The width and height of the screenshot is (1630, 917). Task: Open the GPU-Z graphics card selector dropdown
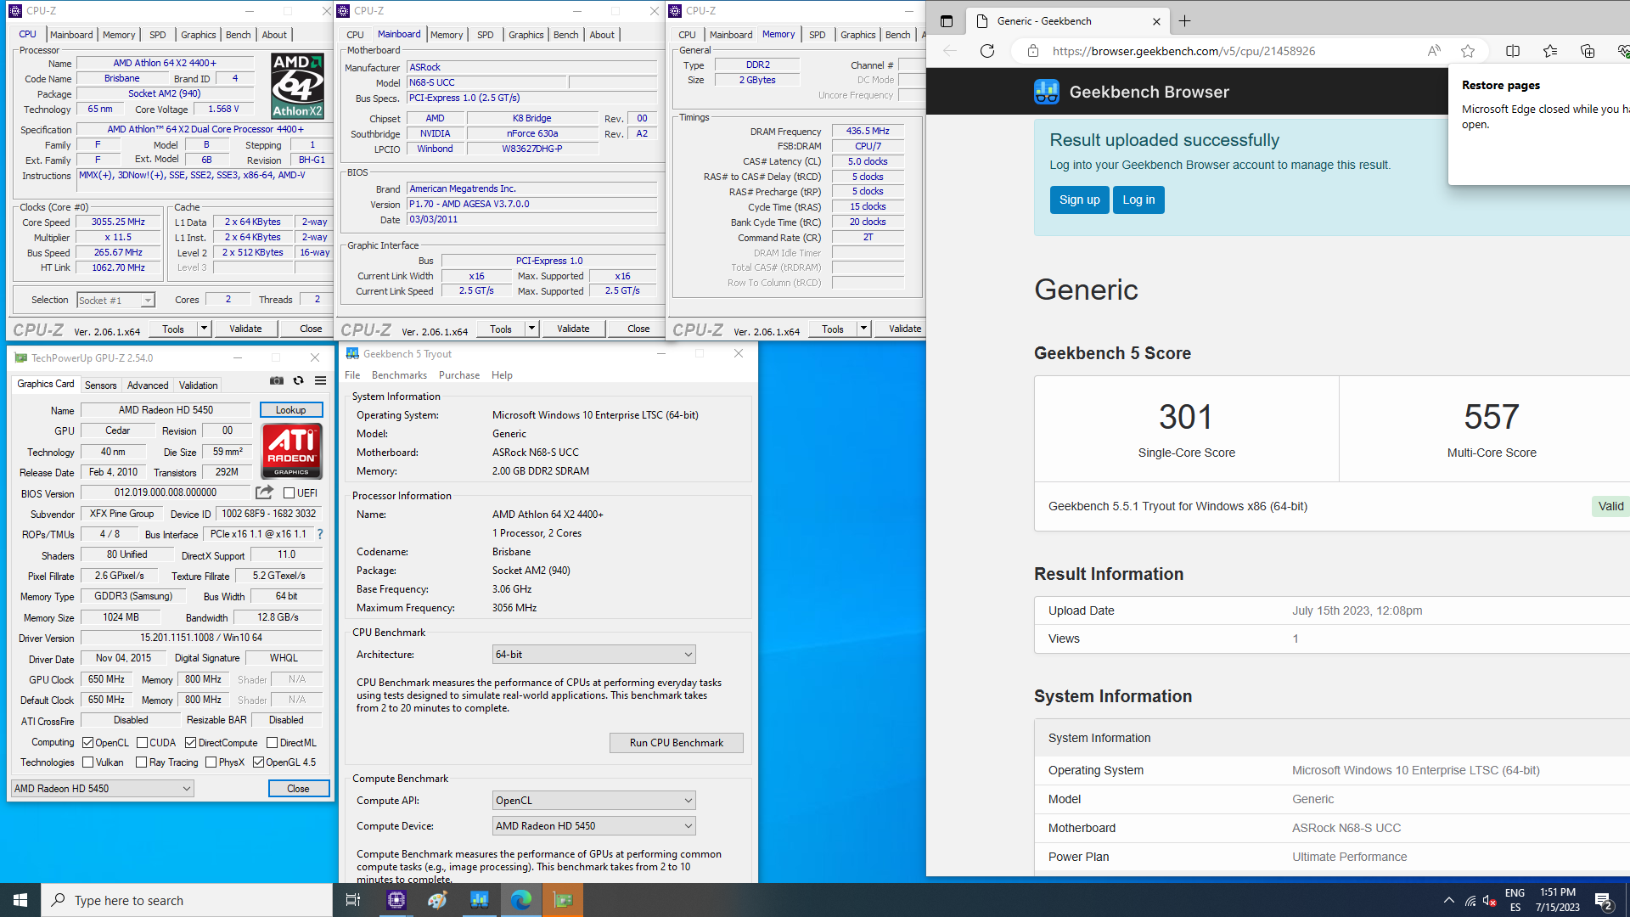pyautogui.click(x=103, y=789)
